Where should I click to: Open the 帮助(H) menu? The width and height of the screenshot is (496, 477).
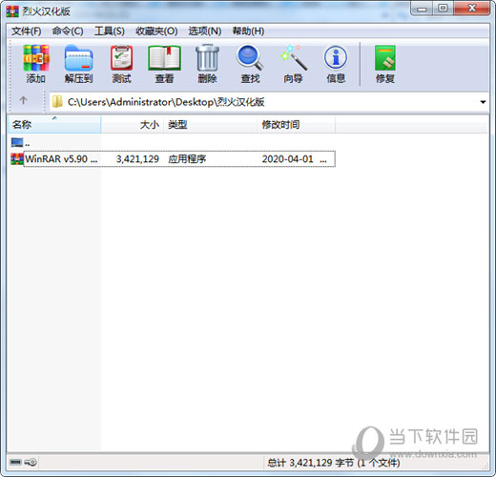[x=248, y=31]
